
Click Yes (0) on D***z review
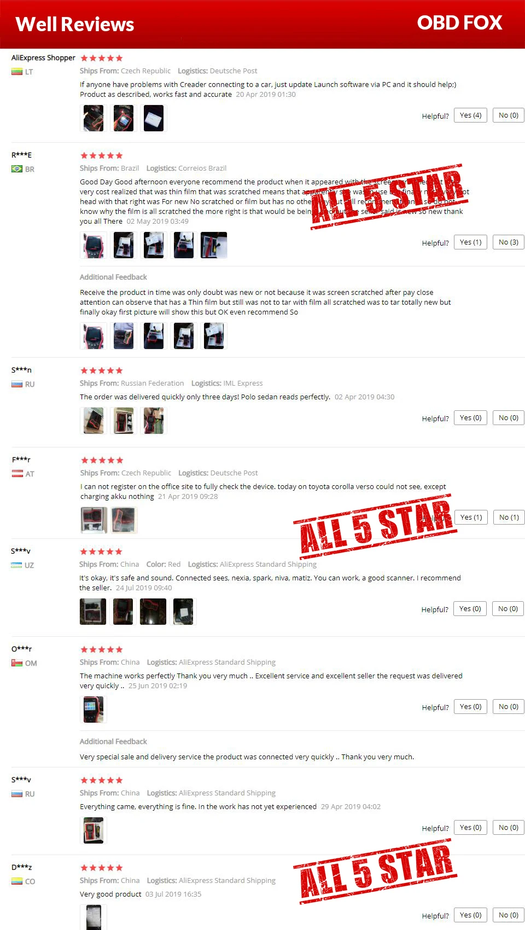click(x=470, y=915)
